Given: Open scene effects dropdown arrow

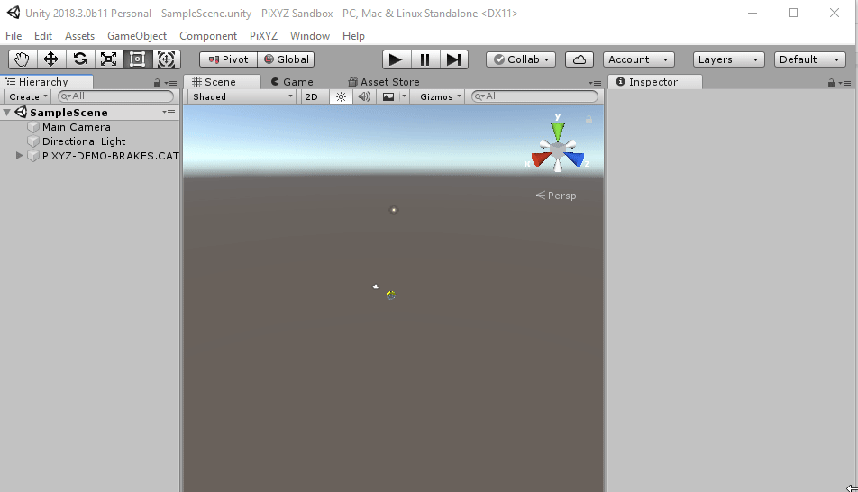Looking at the screenshot, I should (404, 96).
